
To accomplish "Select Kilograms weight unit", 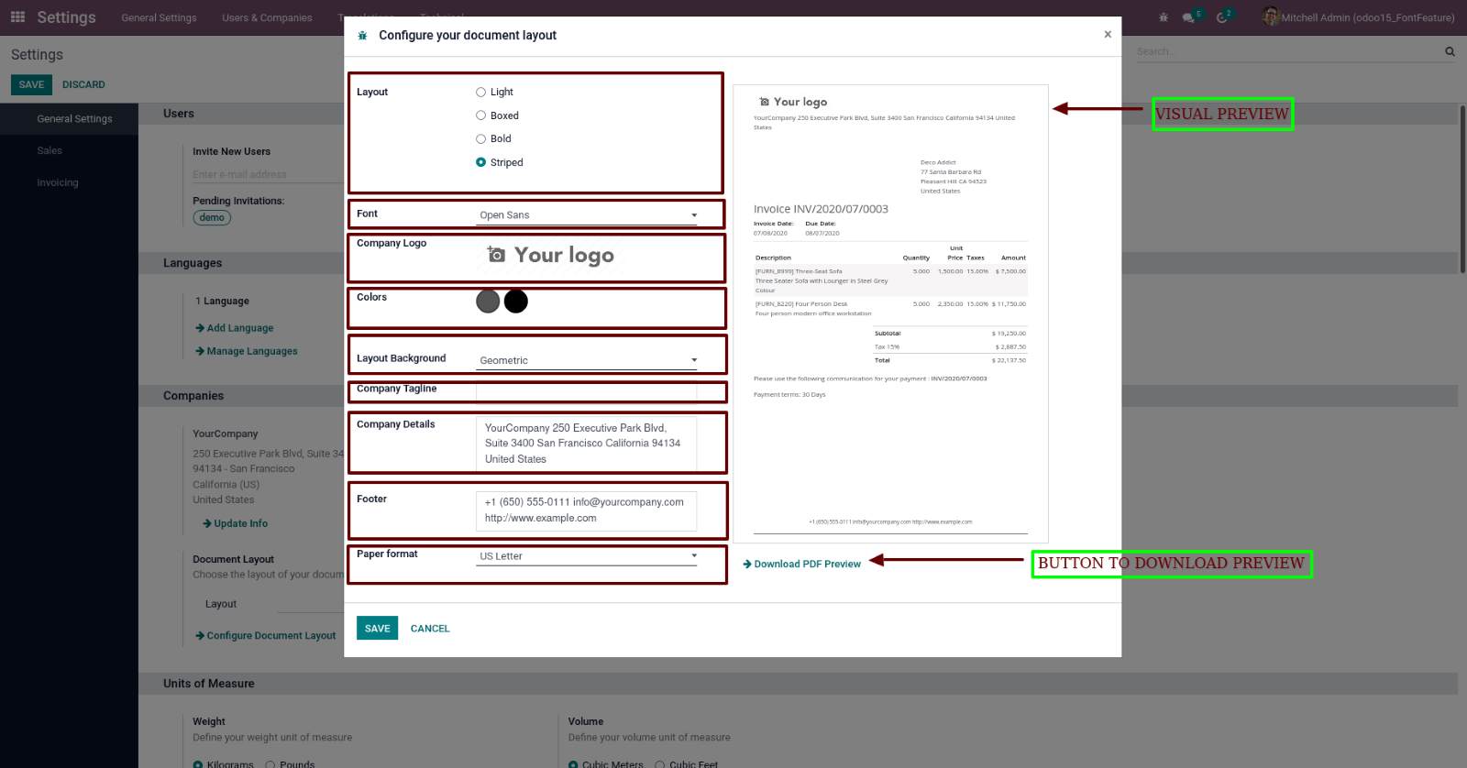I will 198,764.
